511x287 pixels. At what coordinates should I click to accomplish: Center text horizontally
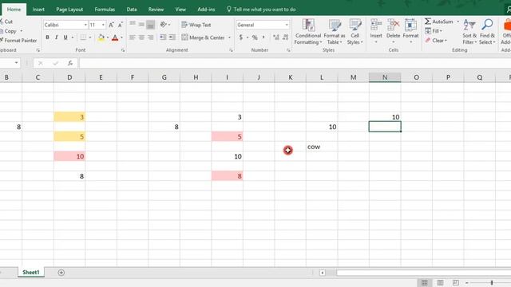(141, 37)
